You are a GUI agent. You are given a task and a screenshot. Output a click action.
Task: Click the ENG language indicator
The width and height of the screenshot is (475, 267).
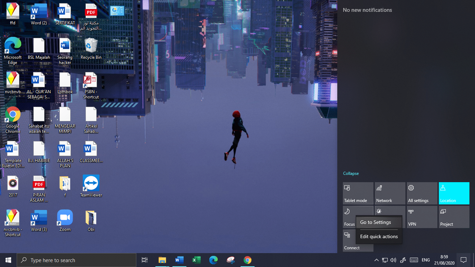point(426,260)
